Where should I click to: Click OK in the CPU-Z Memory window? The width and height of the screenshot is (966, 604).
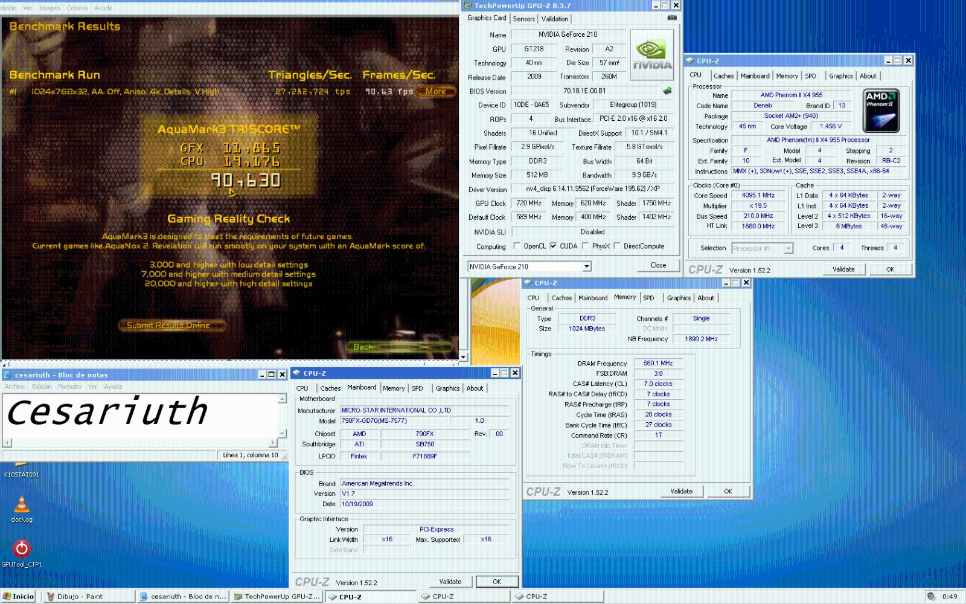(x=728, y=491)
